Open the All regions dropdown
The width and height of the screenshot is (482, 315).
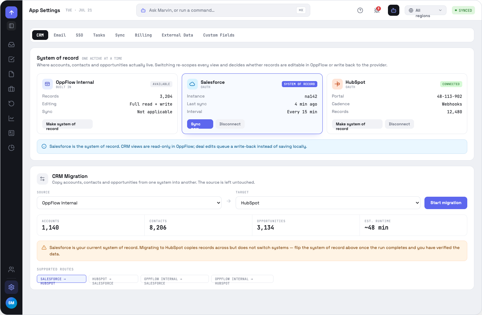[x=425, y=10]
